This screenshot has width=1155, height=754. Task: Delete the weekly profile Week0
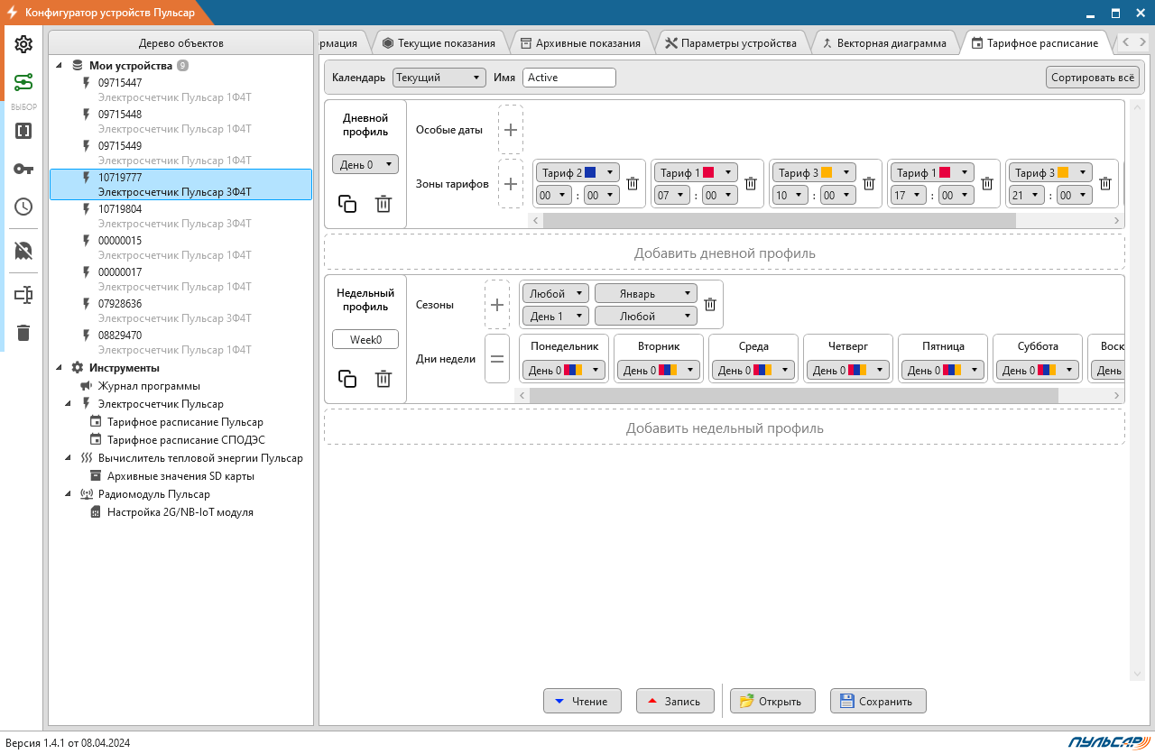pos(383,379)
